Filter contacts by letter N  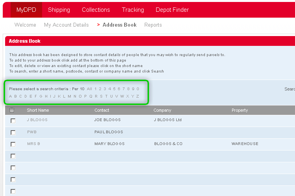[75, 96]
